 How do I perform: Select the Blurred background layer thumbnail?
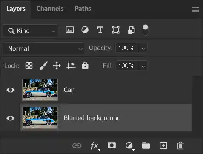point(40,118)
